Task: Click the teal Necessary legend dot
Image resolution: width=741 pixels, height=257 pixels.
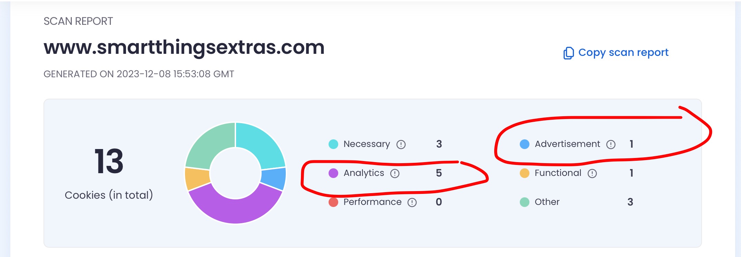Action: point(333,144)
